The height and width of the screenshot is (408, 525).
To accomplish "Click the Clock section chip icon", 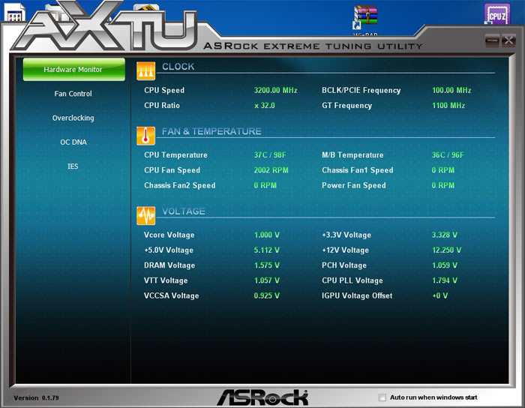I will pyautogui.click(x=145, y=70).
